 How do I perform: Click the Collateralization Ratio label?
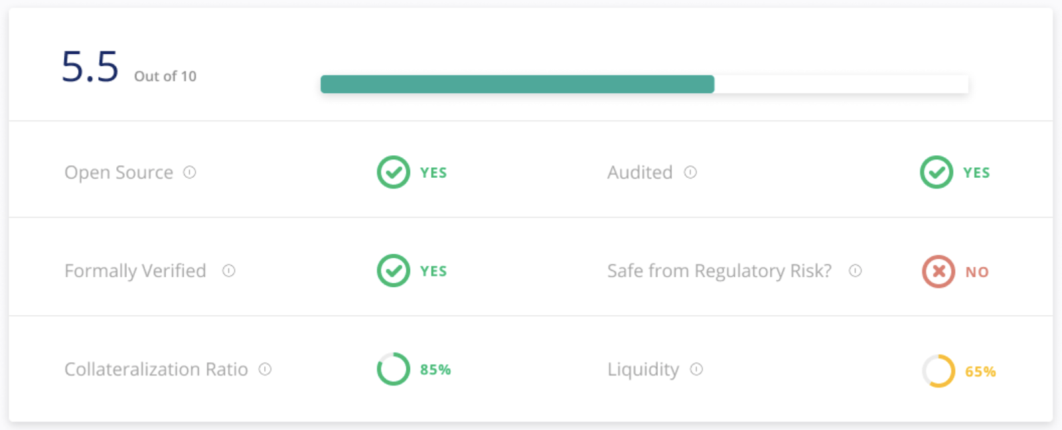156,369
